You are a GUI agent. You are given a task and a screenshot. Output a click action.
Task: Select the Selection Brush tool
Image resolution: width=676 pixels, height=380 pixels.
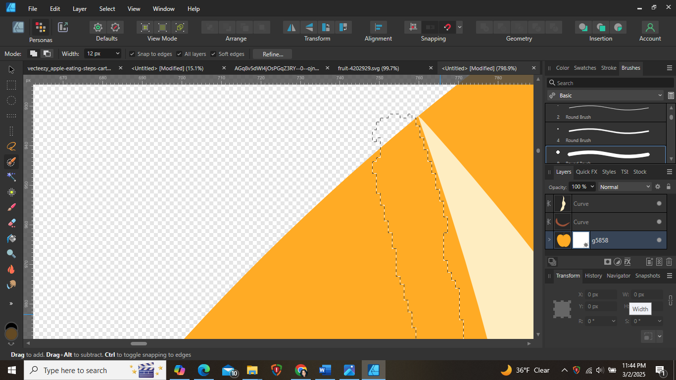click(11, 162)
